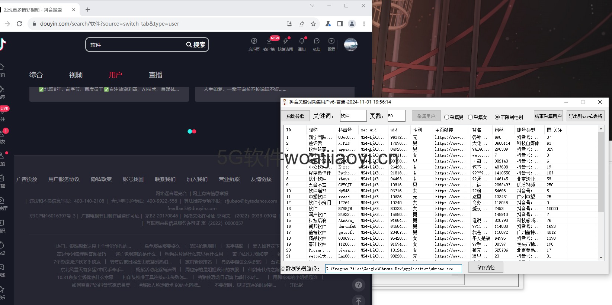Open 用户服务协议 footer link
Screen dimensions: 612x305
point(64,179)
